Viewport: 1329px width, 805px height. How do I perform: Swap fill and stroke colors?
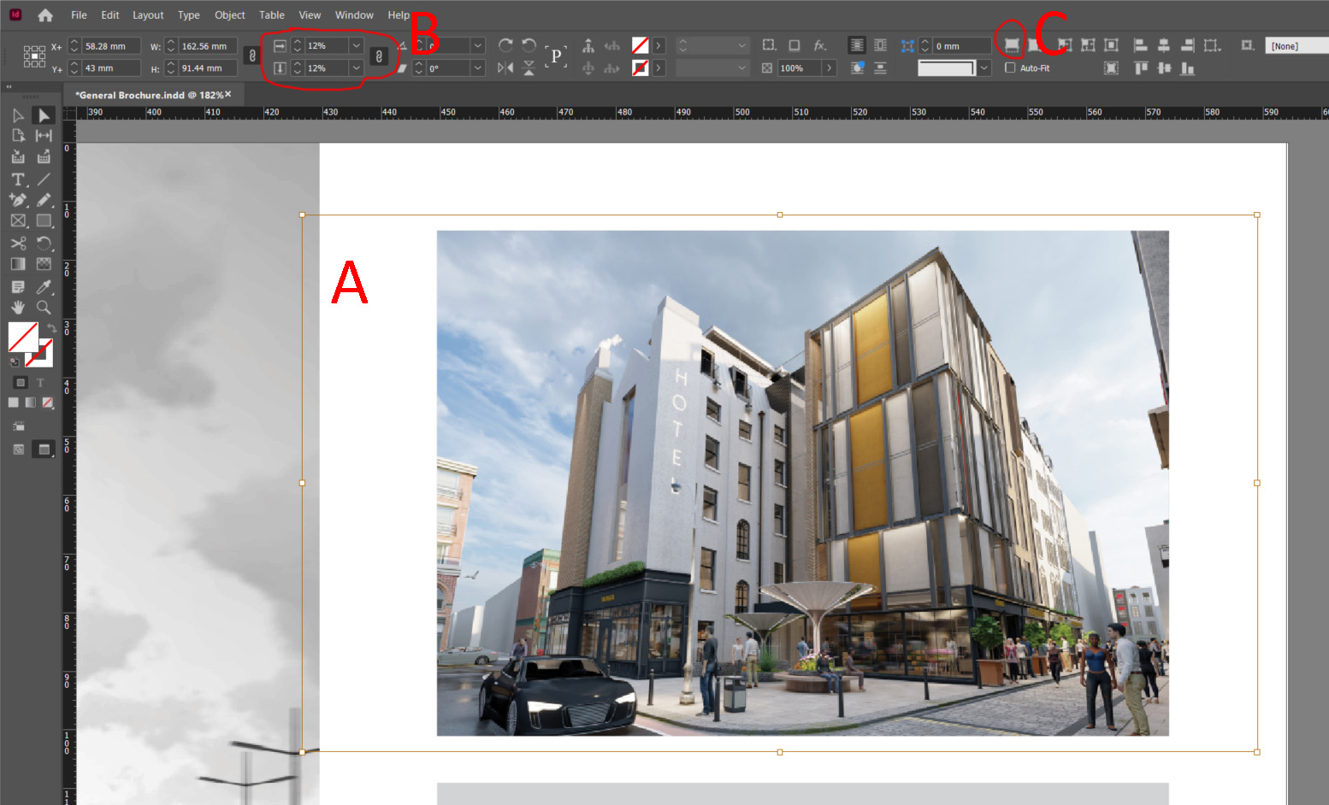point(50,327)
